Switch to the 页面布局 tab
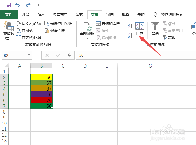196x145 pixels. (x=60, y=15)
